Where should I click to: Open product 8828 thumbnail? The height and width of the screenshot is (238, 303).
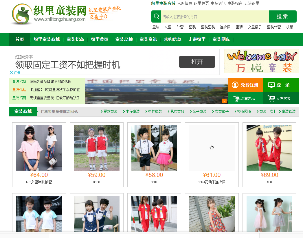tap(97, 148)
